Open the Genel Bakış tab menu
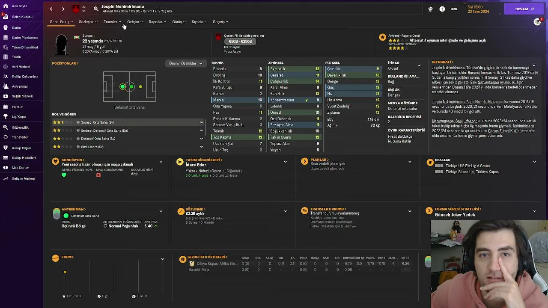548x308 pixels. tap(61, 22)
